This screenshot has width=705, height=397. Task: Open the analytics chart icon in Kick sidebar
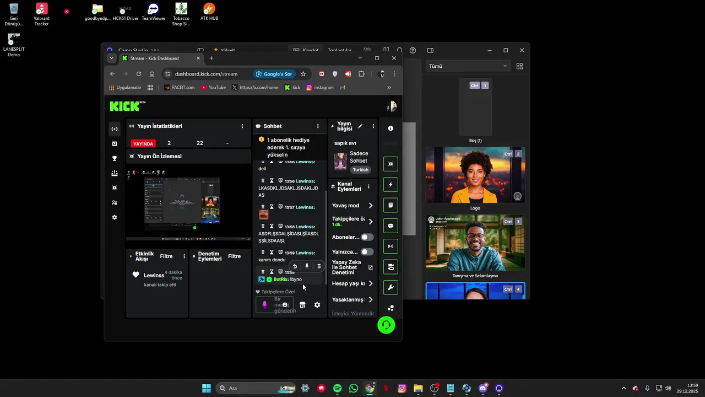click(115, 144)
